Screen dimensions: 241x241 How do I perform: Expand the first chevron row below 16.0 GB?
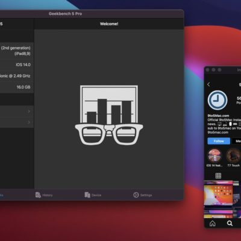click(x=16, y=111)
